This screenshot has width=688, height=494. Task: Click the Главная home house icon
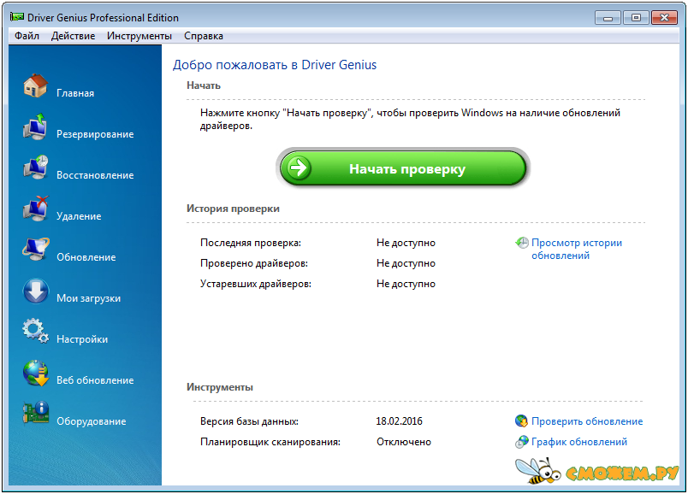(x=36, y=85)
